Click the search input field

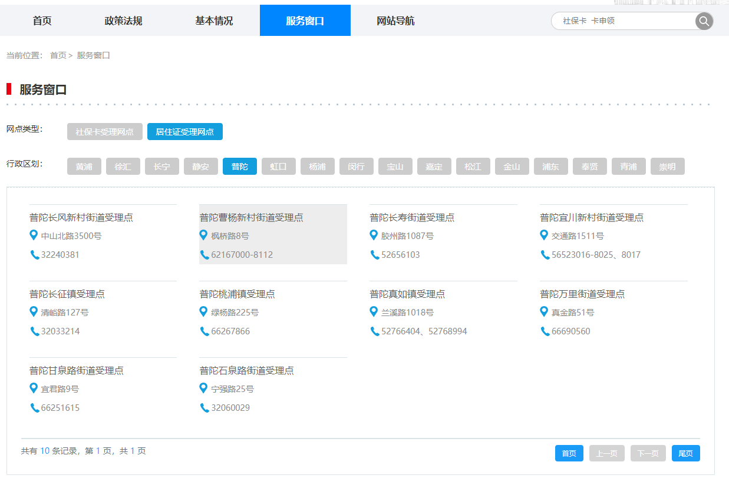tap(623, 21)
